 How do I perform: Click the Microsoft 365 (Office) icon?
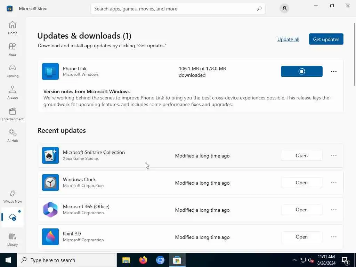coord(50,210)
